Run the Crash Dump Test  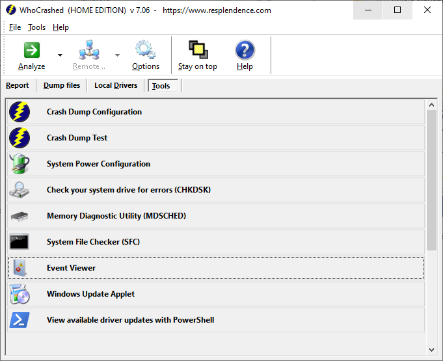216,138
